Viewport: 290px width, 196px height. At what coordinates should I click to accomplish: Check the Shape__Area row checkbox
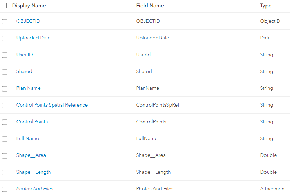(x=5, y=156)
